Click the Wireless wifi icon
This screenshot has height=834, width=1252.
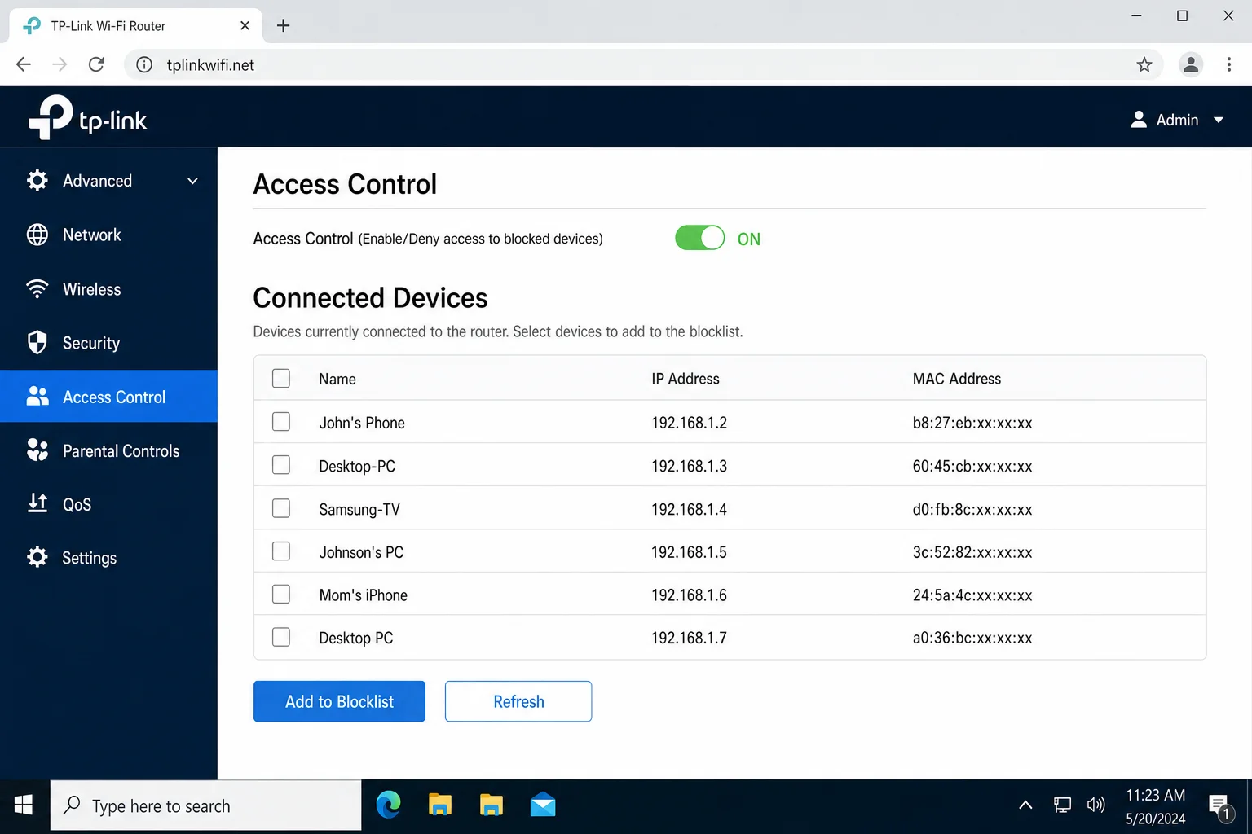coord(37,289)
